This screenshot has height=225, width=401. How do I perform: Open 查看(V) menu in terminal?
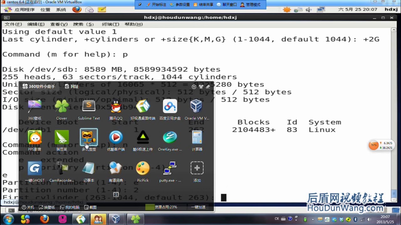pos(59,24)
